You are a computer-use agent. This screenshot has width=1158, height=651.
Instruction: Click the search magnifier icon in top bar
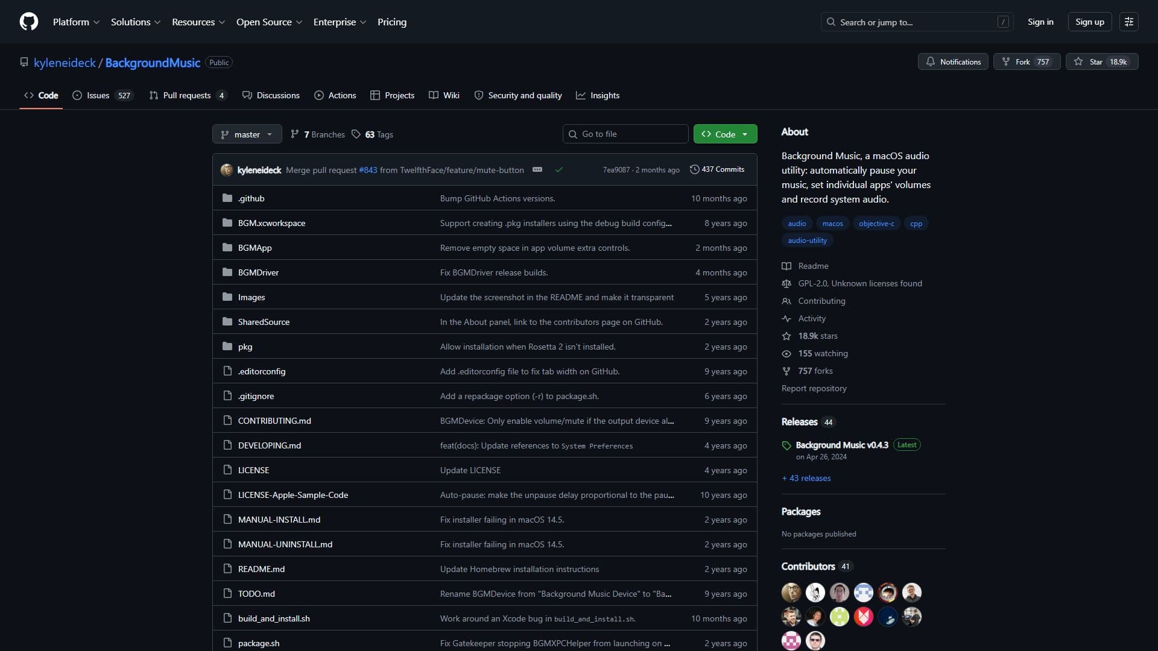[x=831, y=22]
